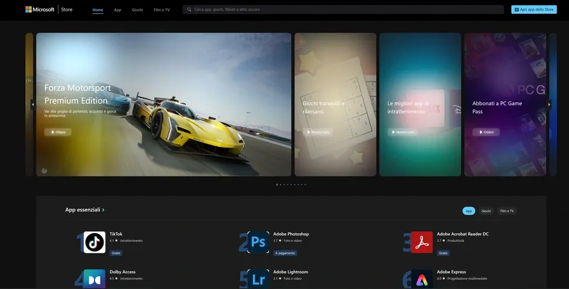Screen dimensions: 569x289
Task: Click the Gratis badge under TikTok
Action: (x=116, y=253)
